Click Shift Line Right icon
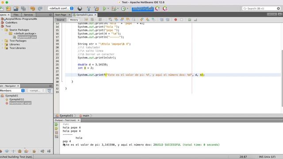283x159 pixels. (x=168, y=19)
